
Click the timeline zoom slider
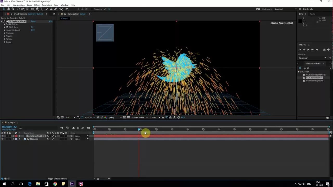[98, 179]
